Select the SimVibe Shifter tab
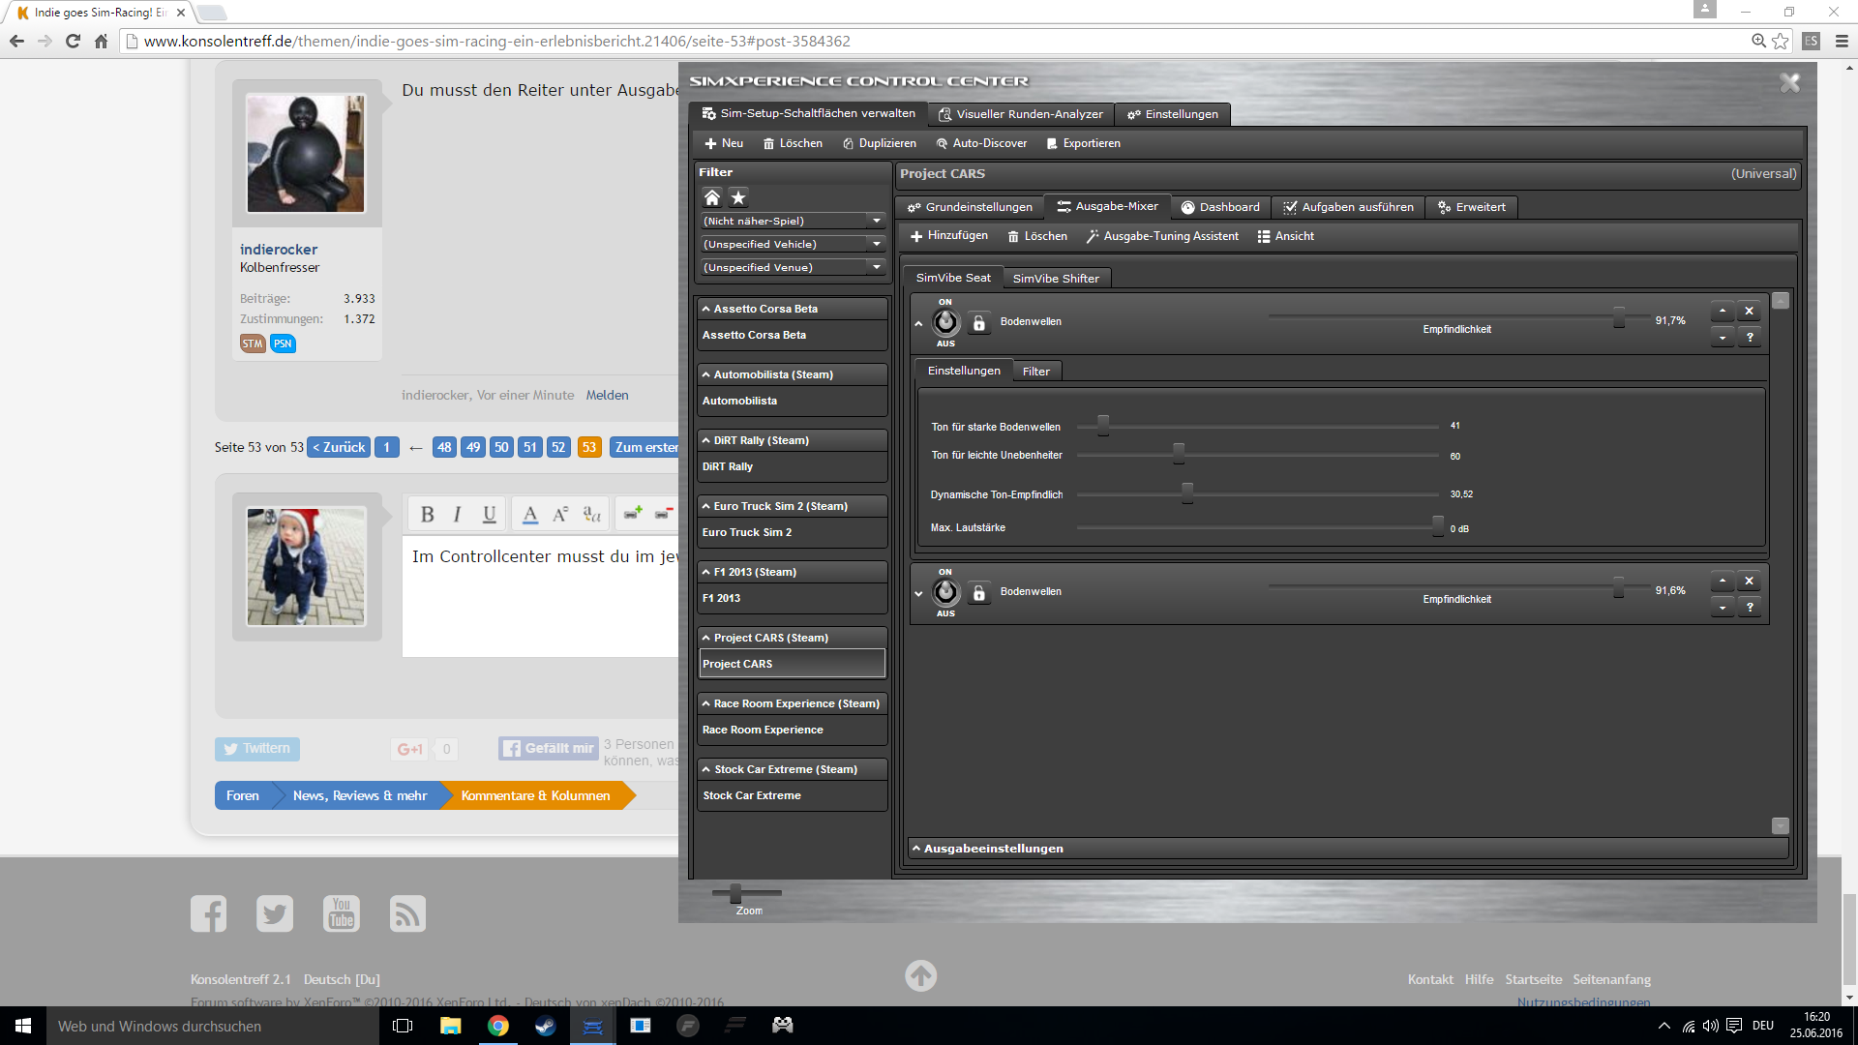 click(x=1056, y=279)
